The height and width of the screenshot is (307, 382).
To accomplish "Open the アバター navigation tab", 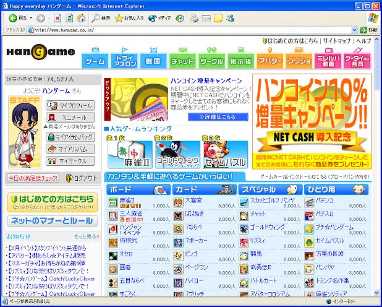I will (270, 61).
